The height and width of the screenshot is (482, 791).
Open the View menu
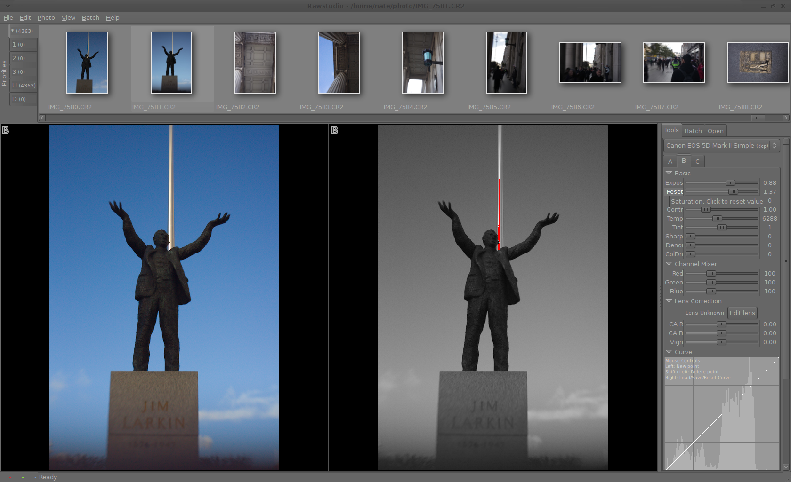pos(68,17)
